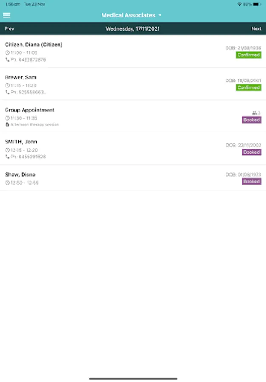Go to the Next day
Screen dimensions: 266x382
point(256,29)
